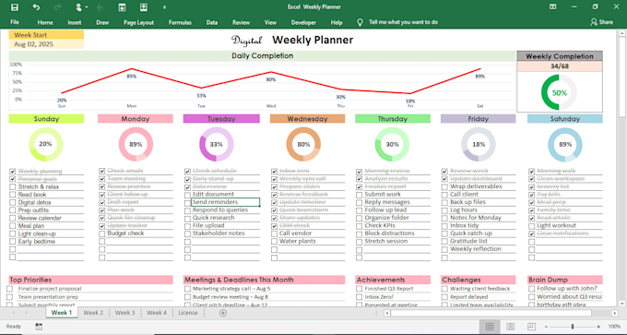Open the Data ribbon tab
627x335 pixels.
point(212,22)
